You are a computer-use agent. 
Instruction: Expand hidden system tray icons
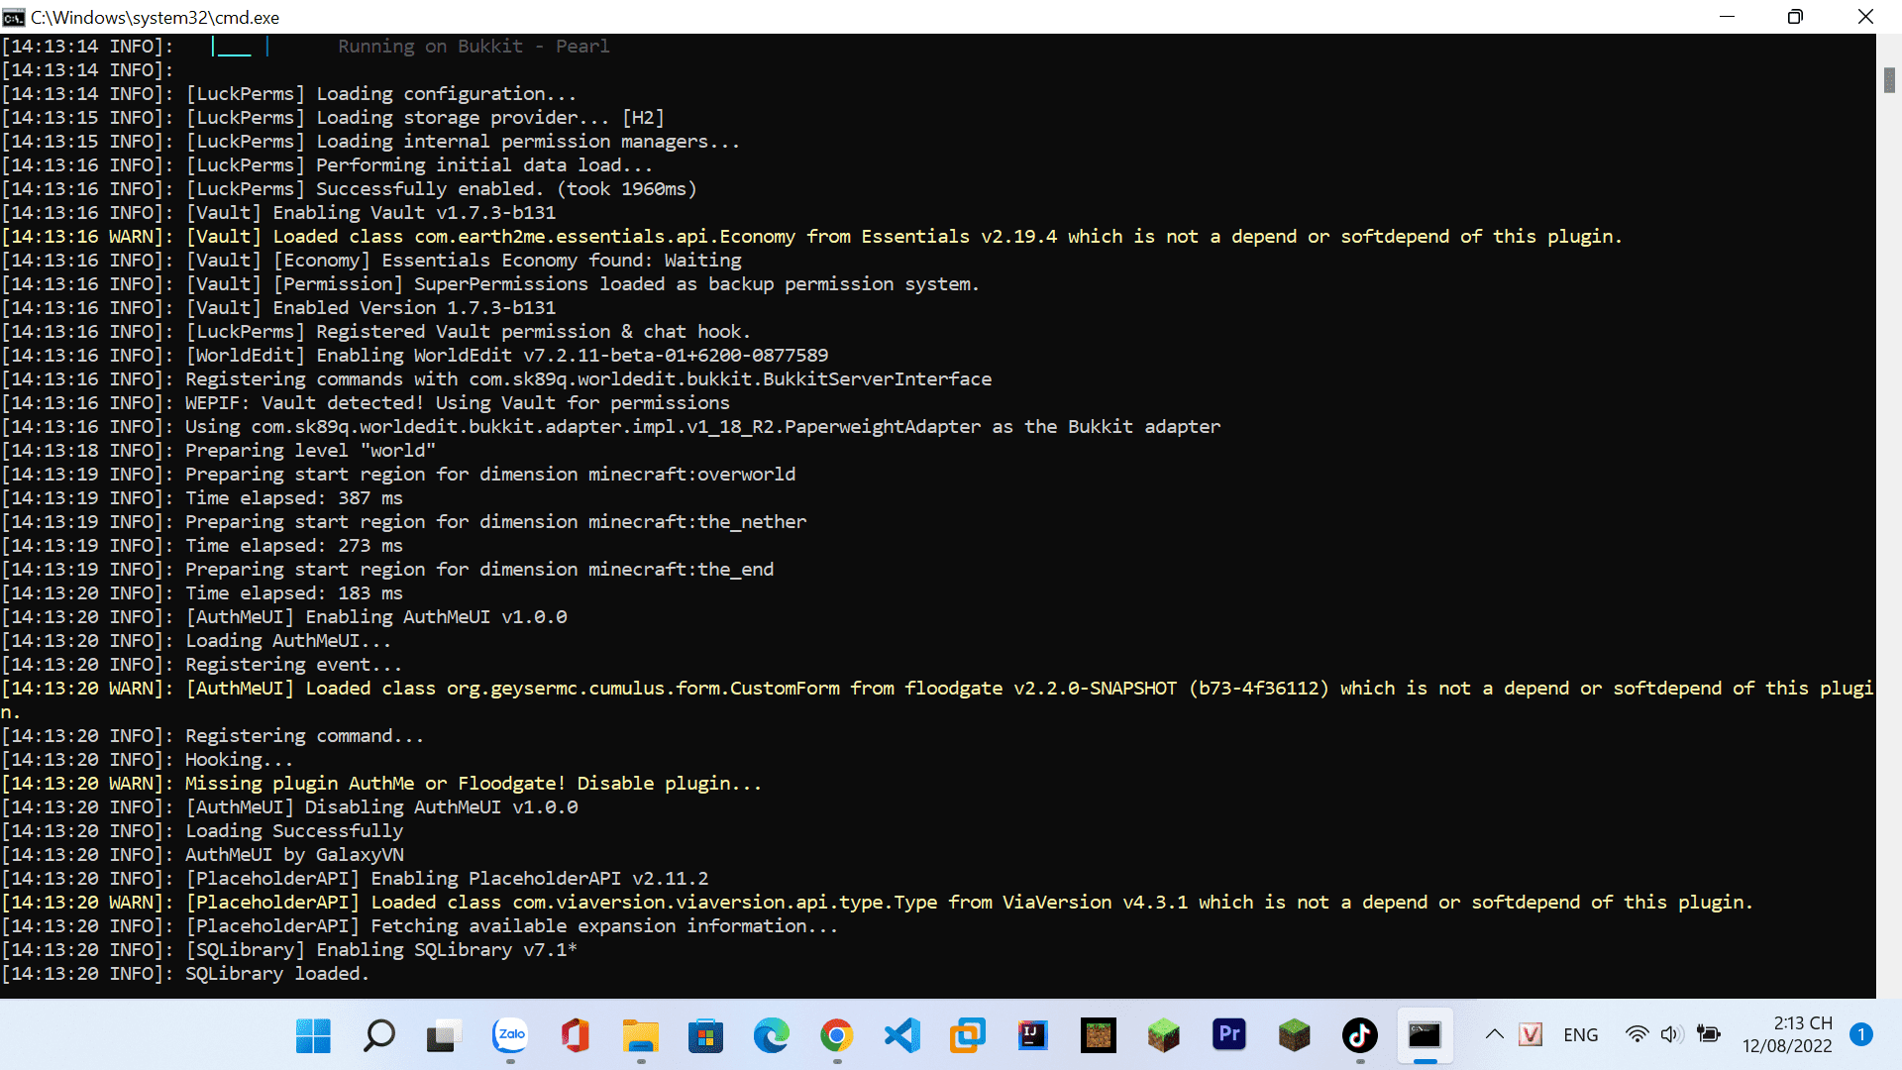[1494, 1035]
